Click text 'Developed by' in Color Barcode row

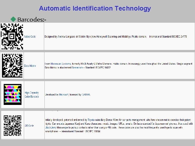pyautogui.click(x=52, y=94)
